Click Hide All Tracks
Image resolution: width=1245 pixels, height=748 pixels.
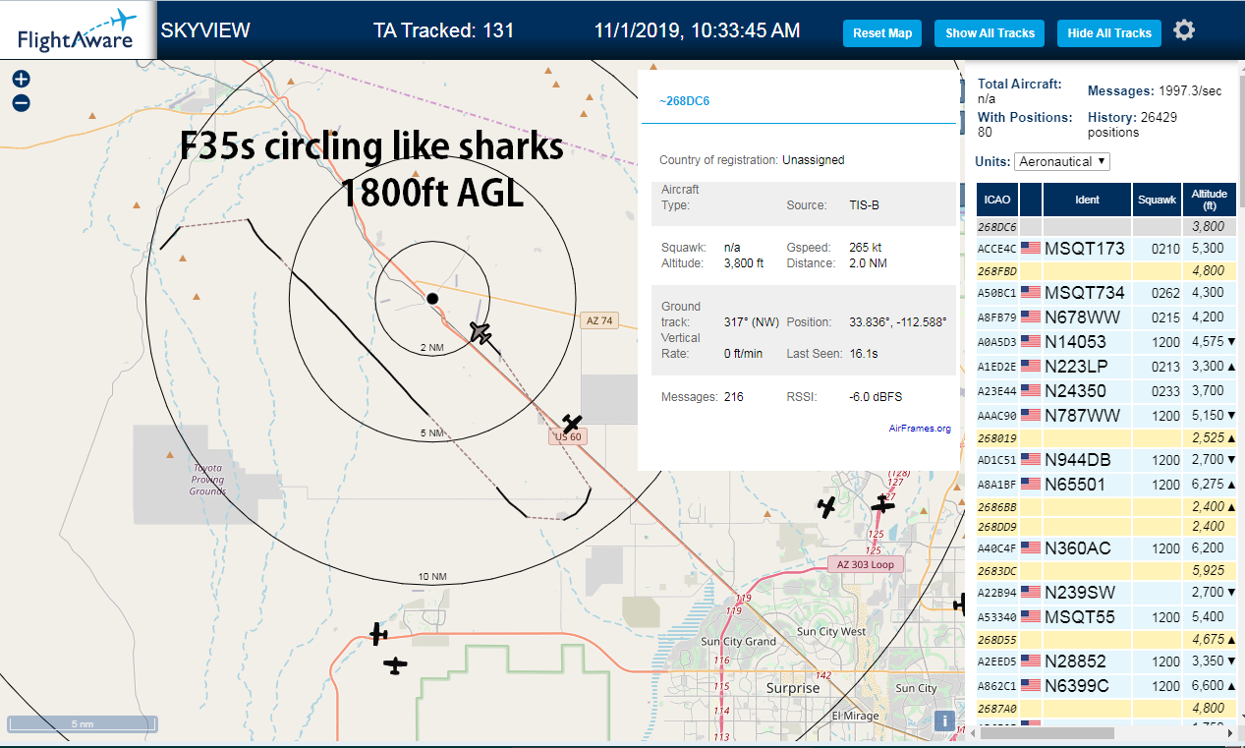click(1109, 33)
